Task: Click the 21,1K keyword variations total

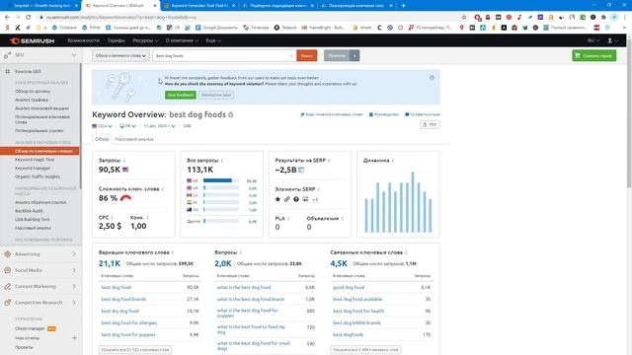Action: pyautogui.click(x=110, y=263)
